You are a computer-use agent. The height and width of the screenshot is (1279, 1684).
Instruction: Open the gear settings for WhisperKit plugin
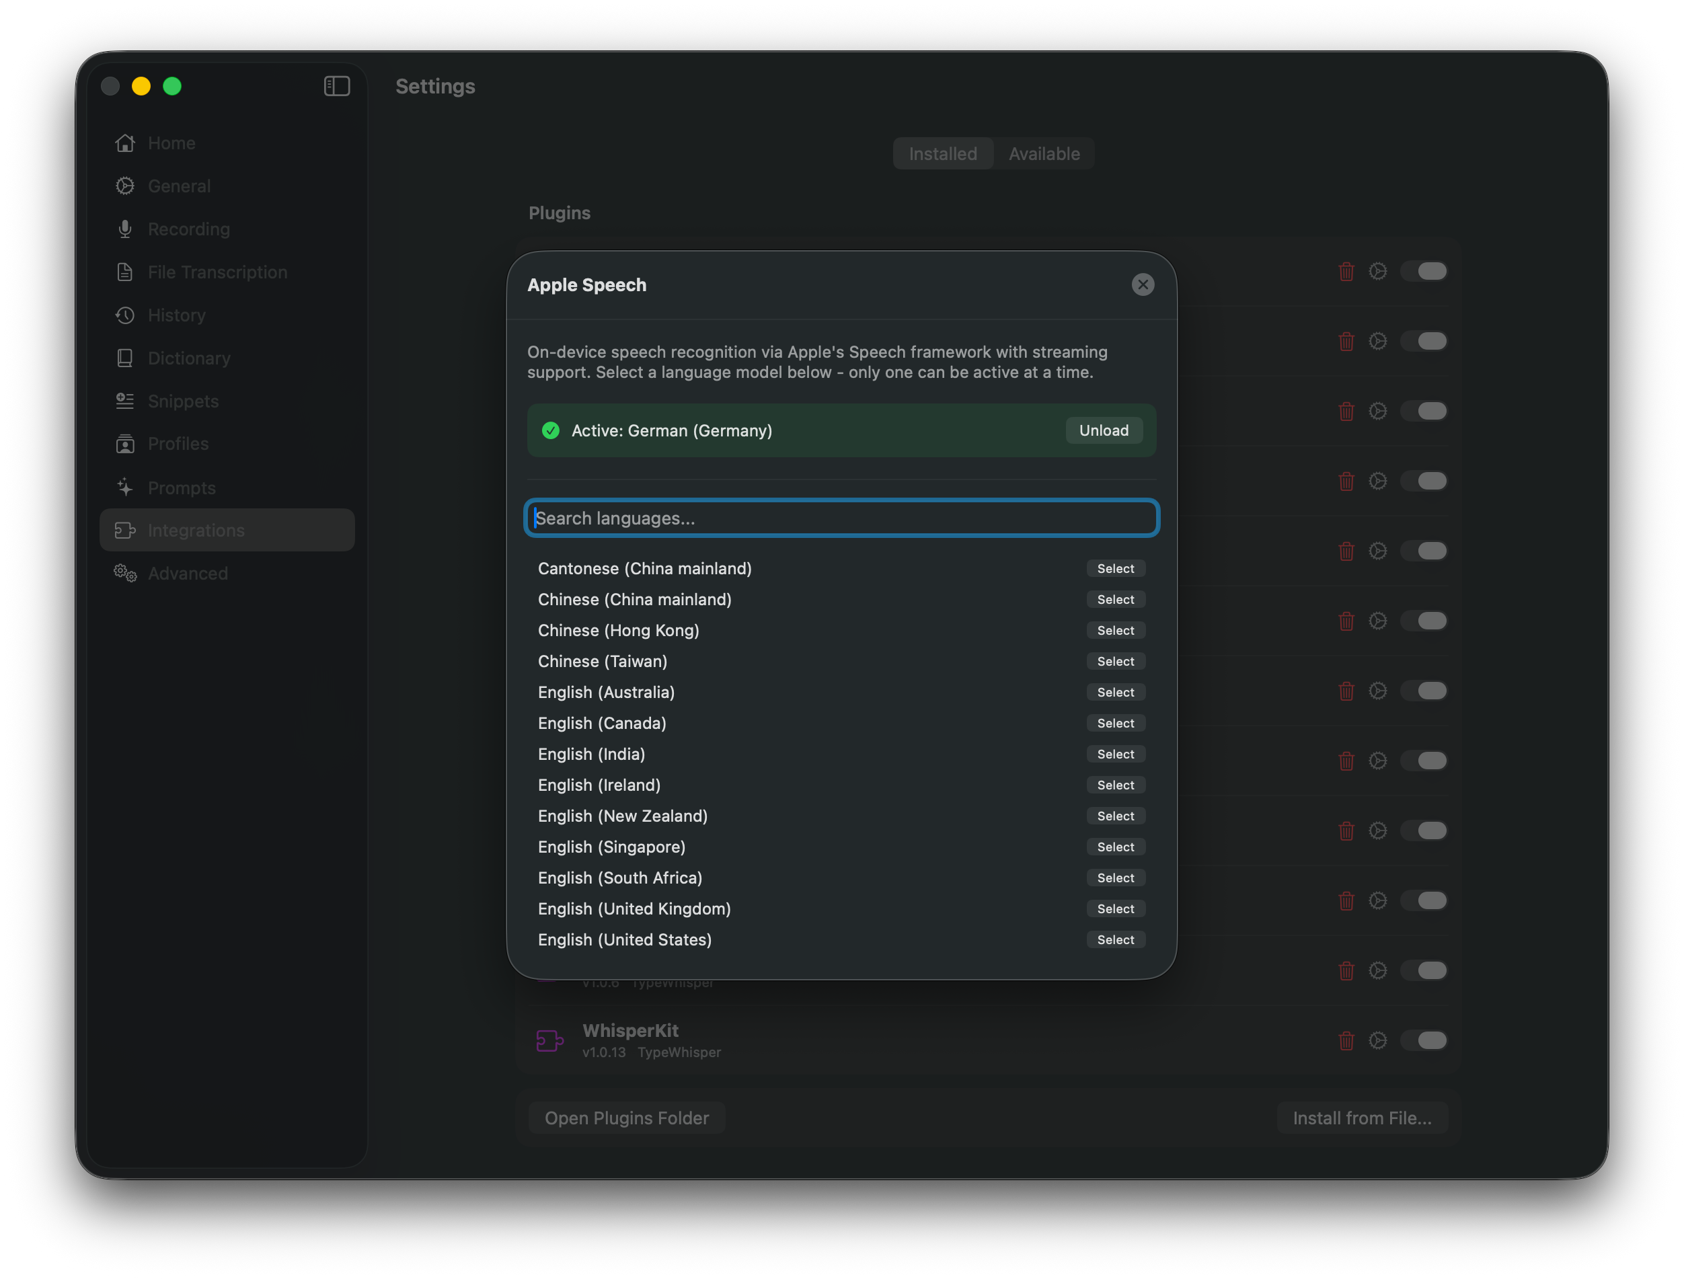pos(1379,1041)
